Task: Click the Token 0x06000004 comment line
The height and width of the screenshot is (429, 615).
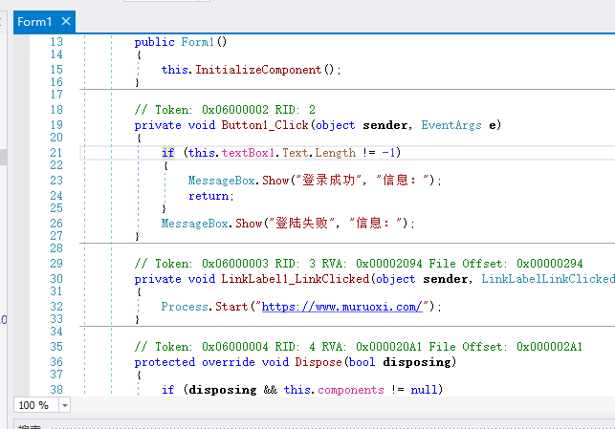Action: [x=359, y=347]
